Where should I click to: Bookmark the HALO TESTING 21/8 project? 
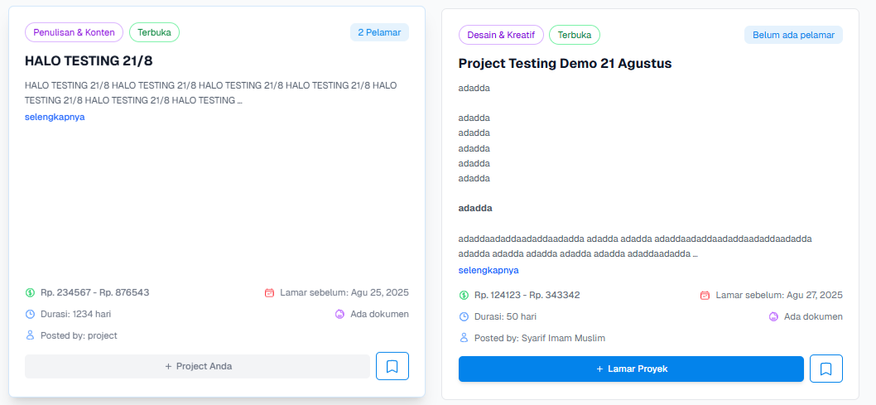[392, 365]
